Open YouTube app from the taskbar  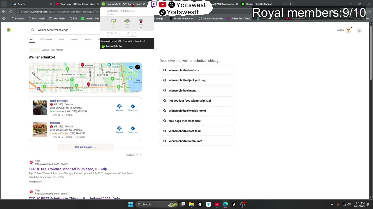(x=217, y=204)
